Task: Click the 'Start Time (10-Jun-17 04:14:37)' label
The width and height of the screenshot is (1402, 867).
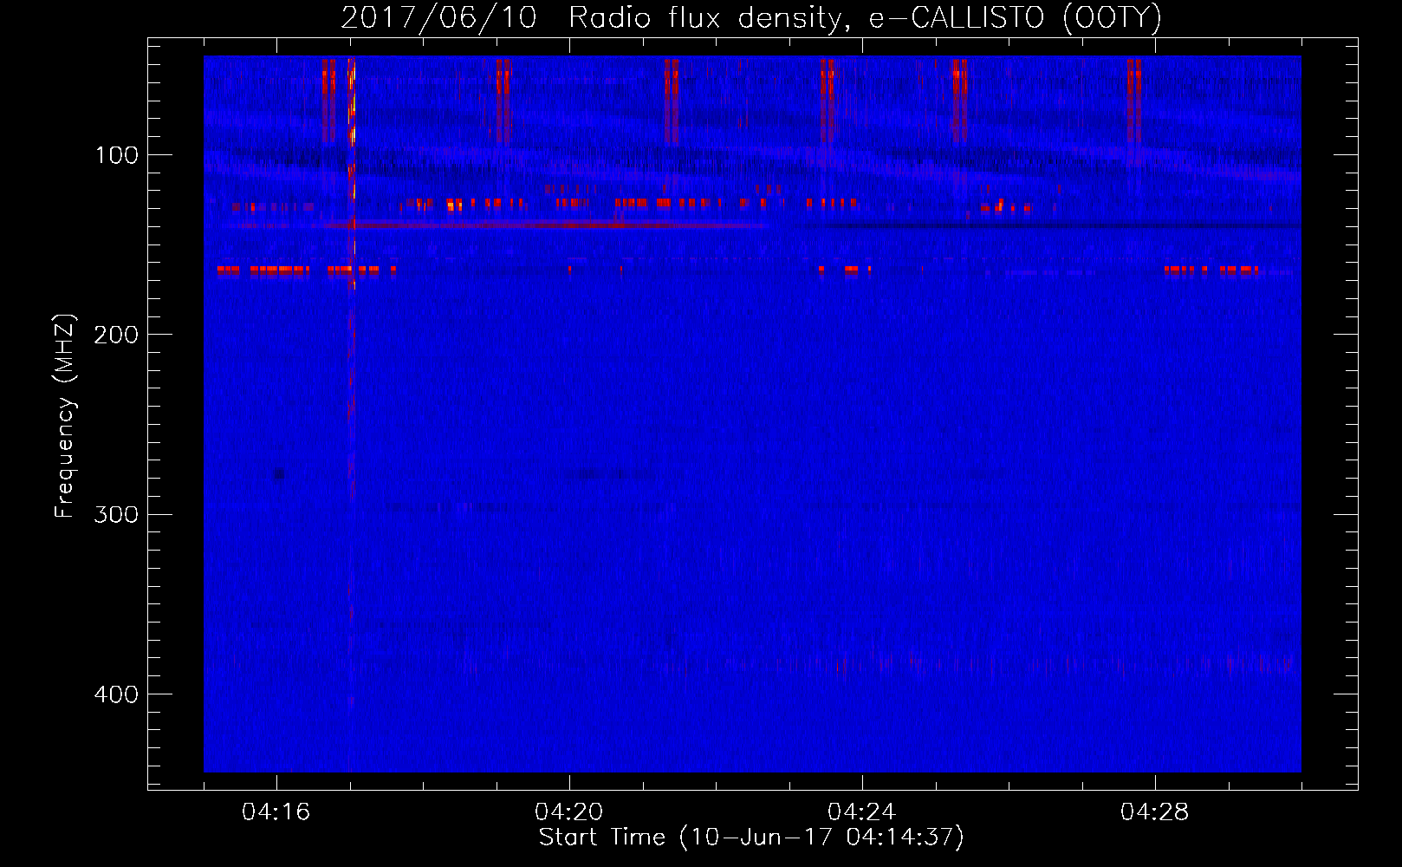Action: (751, 838)
